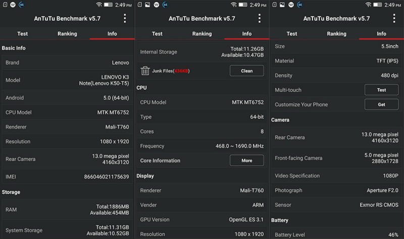Start the Multi-touch Test
Image resolution: width=404 pixels, height=239 pixels.
tap(382, 90)
